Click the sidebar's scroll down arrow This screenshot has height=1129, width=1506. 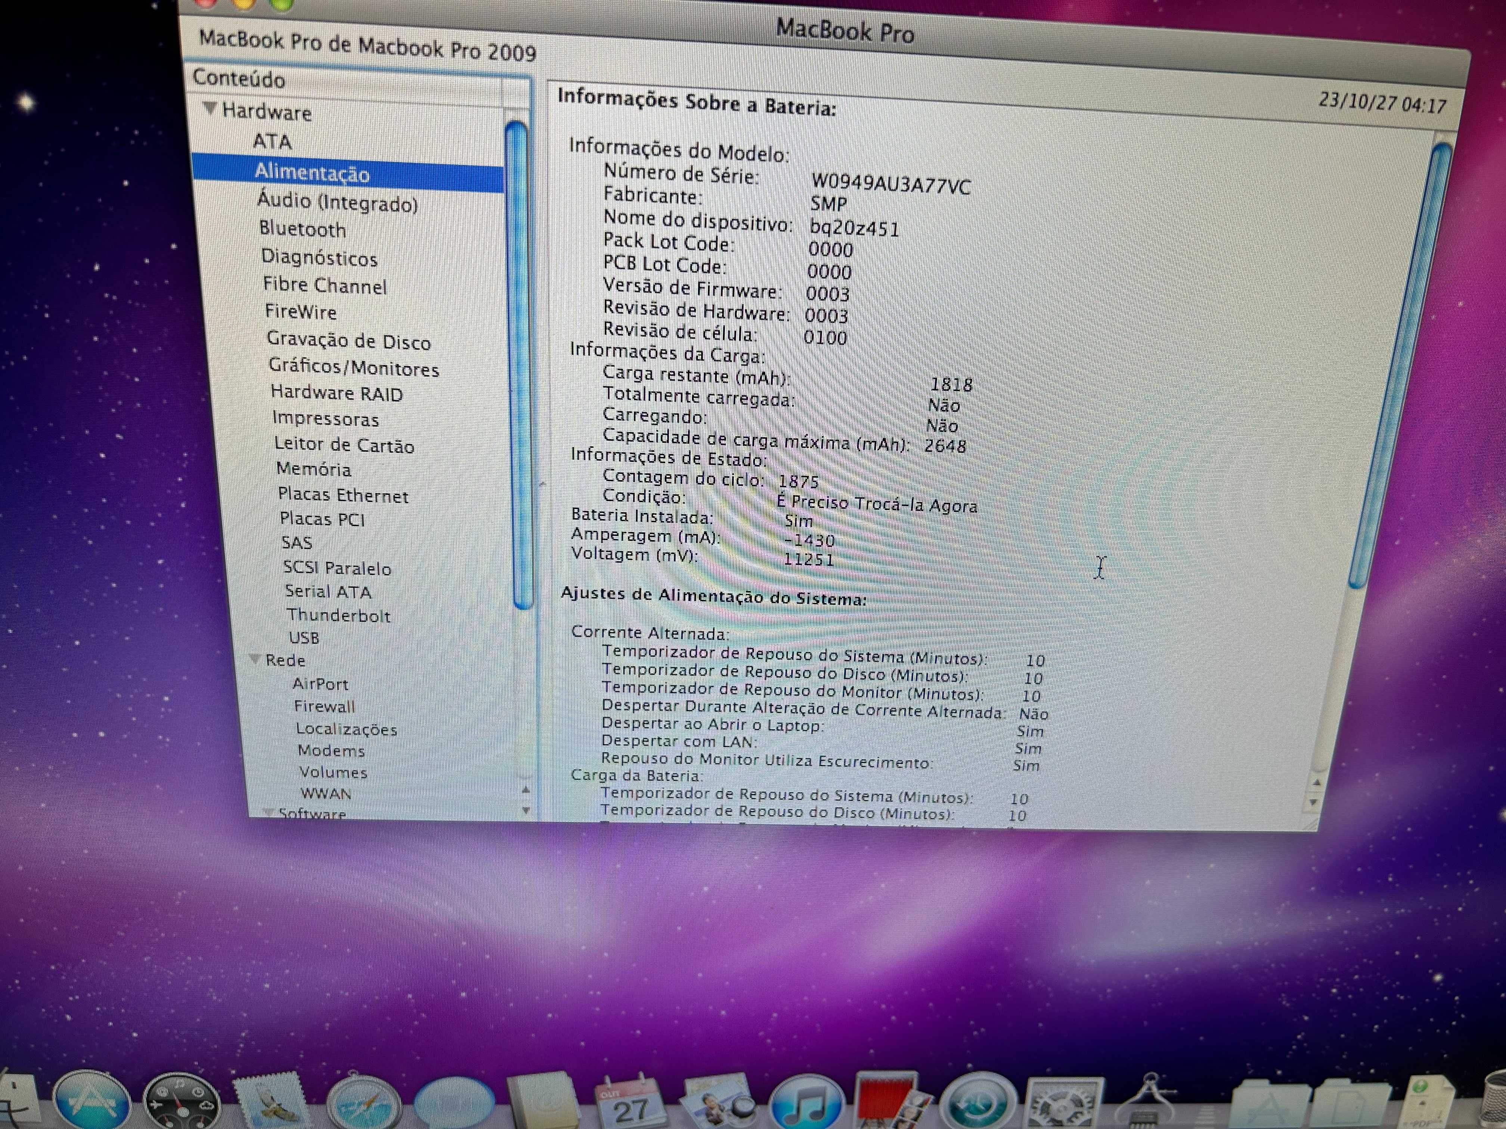pyautogui.click(x=526, y=811)
